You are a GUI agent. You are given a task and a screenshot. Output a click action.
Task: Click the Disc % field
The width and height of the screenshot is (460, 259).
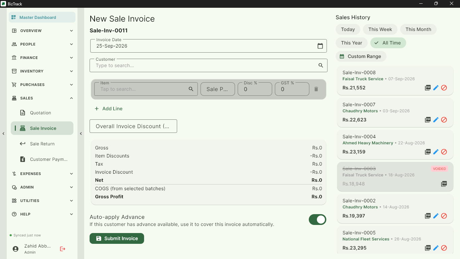click(x=255, y=89)
